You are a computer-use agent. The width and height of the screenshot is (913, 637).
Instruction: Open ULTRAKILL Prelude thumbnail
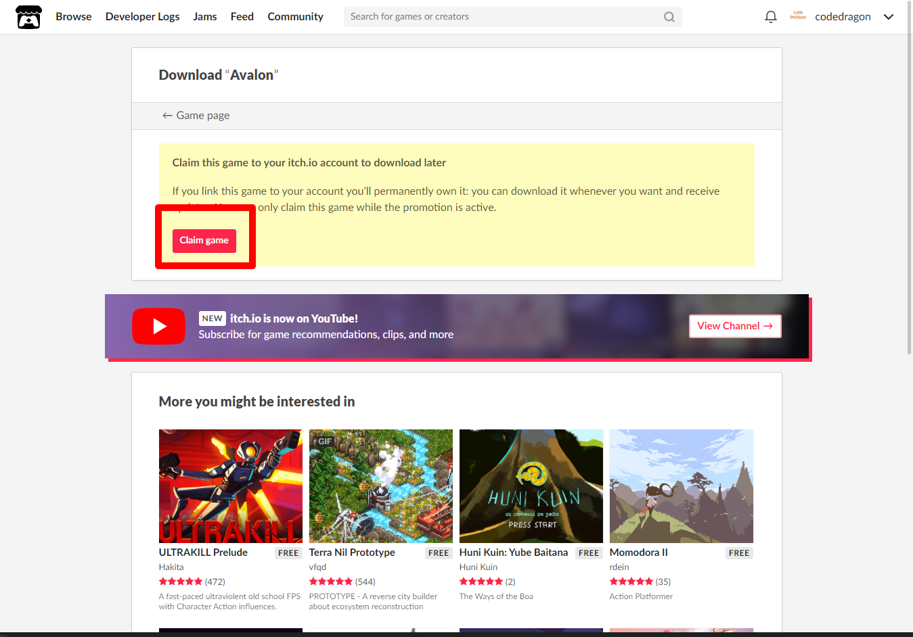click(231, 486)
